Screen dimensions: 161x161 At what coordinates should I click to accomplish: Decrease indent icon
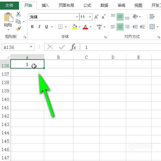[135, 27]
